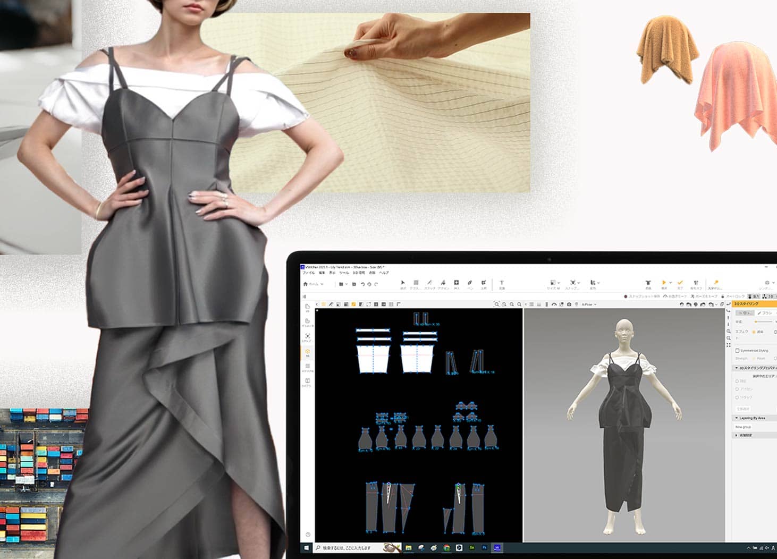Open the Edit menu
The image size is (777, 559).
[x=322, y=273]
